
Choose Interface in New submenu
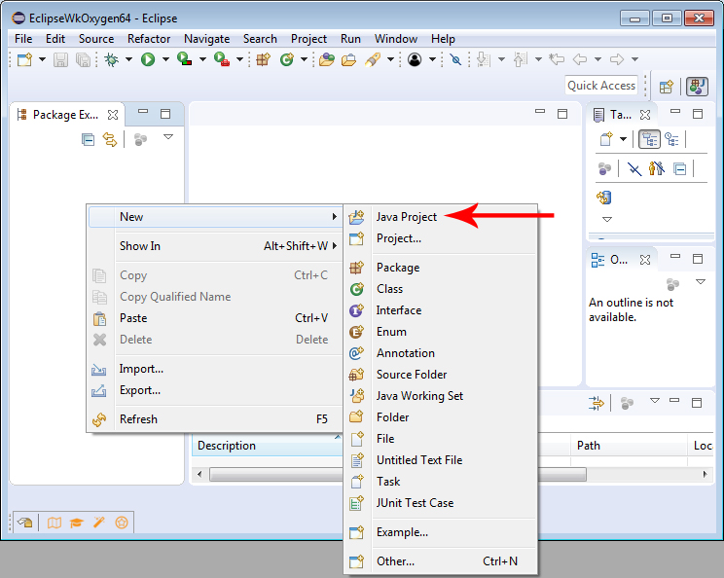(x=441, y=310)
